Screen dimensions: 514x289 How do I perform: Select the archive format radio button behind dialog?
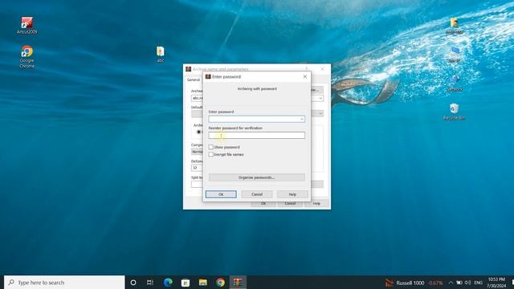198,132
